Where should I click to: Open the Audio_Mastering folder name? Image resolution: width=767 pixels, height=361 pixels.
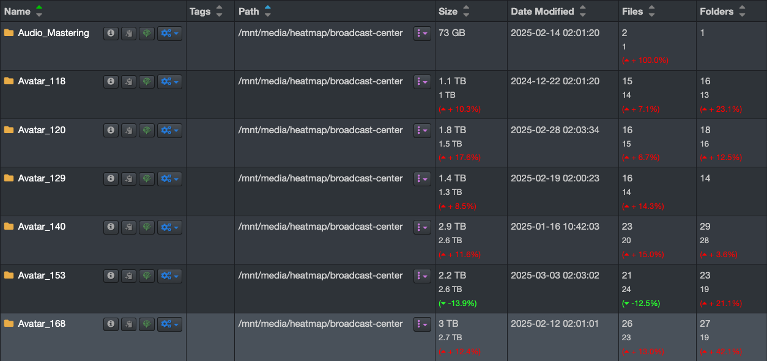pyautogui.click(x=53, y=33)
